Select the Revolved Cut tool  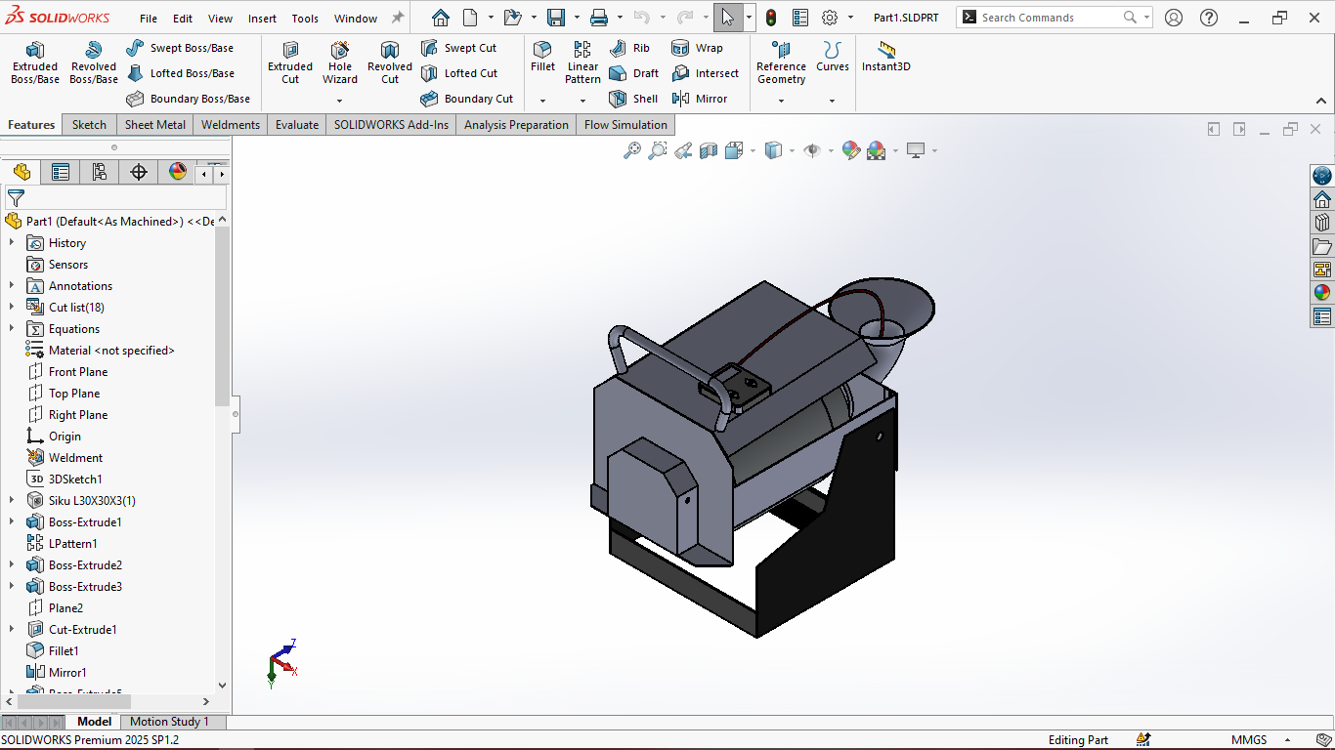390,63
